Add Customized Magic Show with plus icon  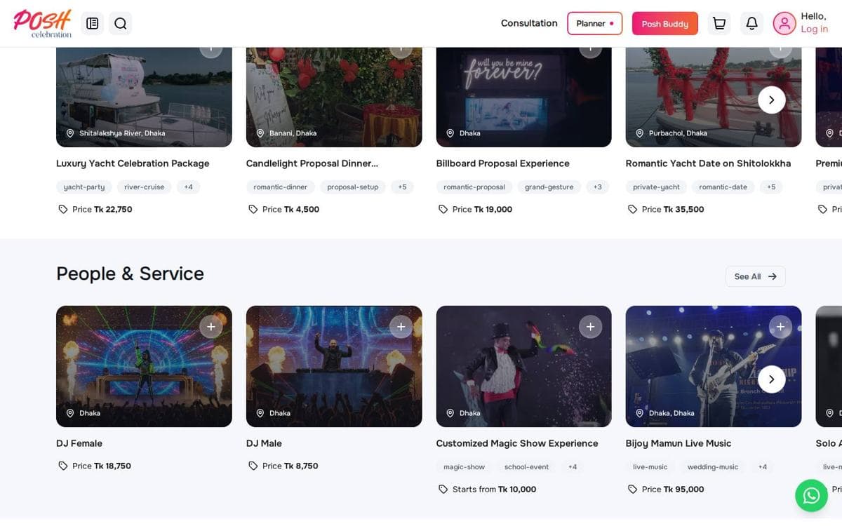(590, 327)
